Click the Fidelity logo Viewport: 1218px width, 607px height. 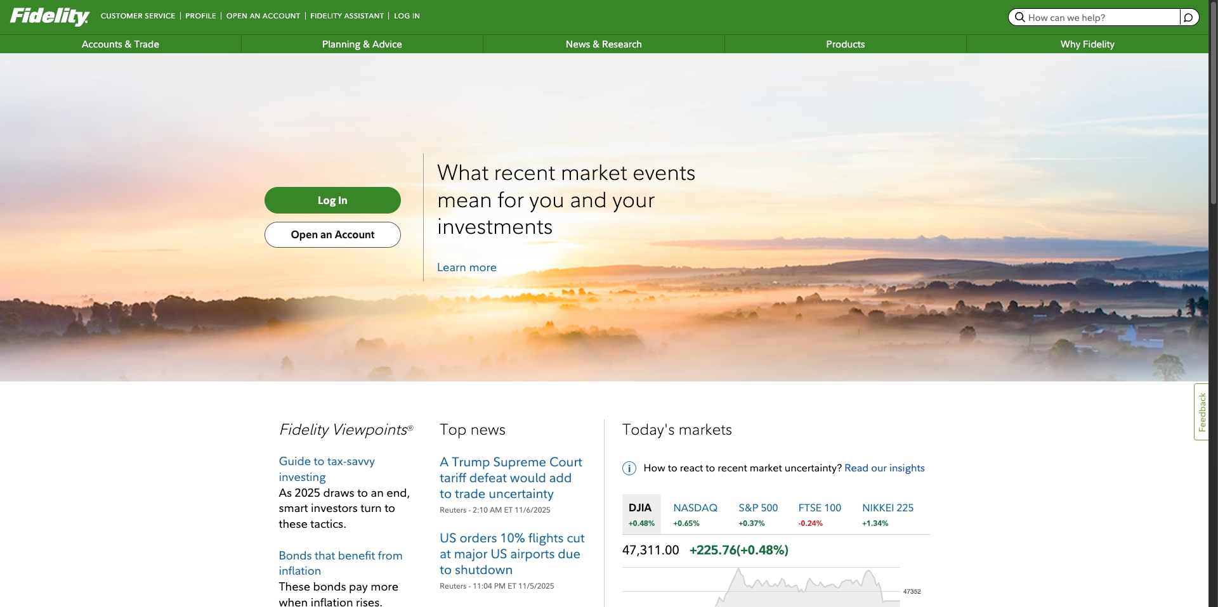(x=49, y=16)
